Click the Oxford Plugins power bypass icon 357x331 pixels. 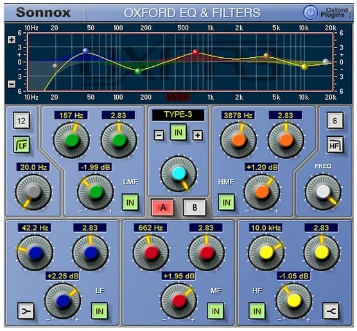(310, 13)
